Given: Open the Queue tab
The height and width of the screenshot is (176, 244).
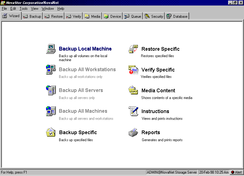Looking at the screenshot, I should click(133, 16).
